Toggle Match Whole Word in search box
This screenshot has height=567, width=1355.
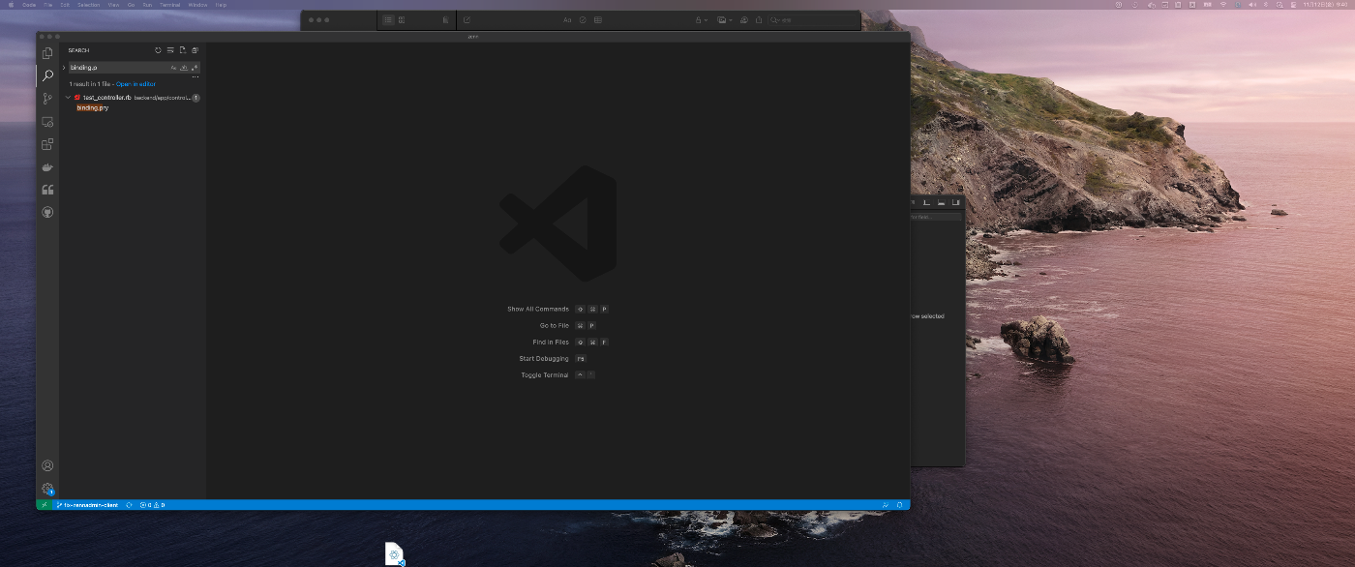pos(184,68)
